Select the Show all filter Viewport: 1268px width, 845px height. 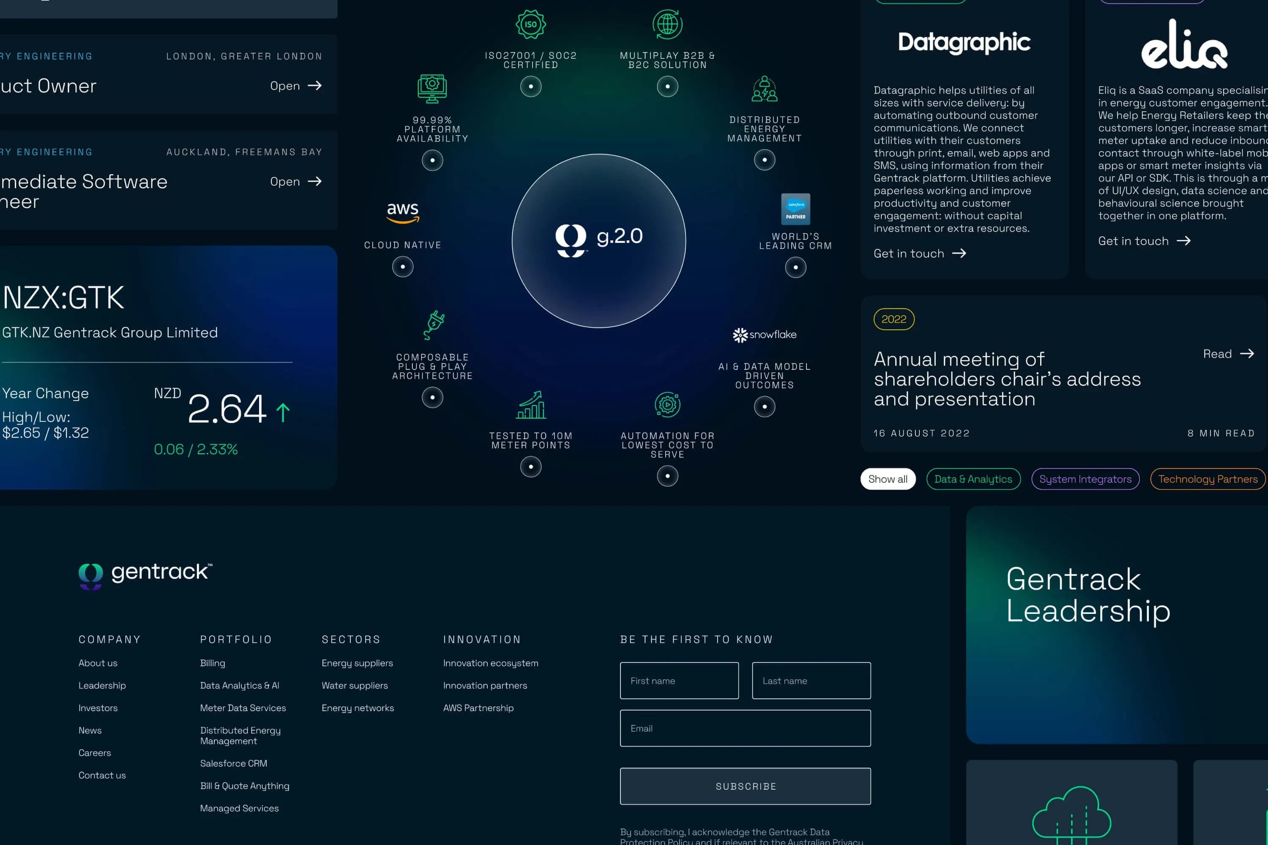[888, 479]
